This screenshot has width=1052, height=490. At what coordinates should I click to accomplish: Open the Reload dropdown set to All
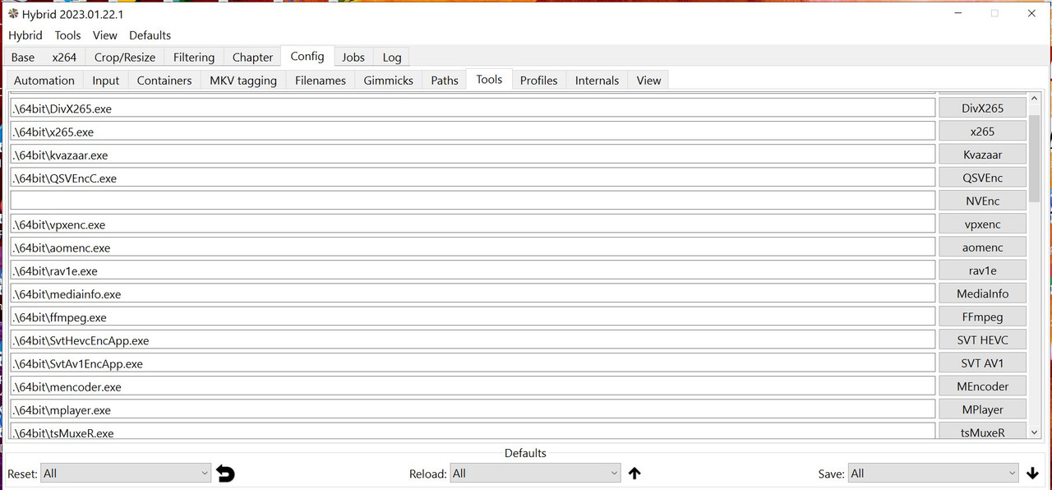click(x=535, y=474)
